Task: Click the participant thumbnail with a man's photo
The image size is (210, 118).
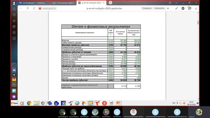Action: pyautogui.click(x=134, y=112)
